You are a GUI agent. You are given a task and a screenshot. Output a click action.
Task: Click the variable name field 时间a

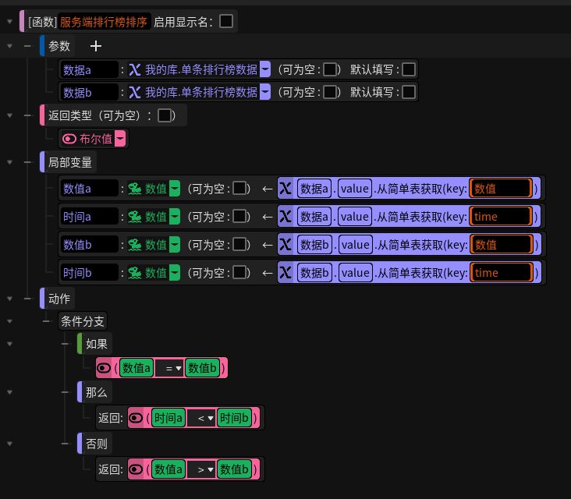coord(89,217)
